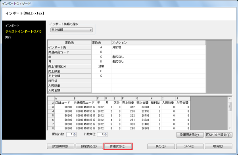Select the インポート step in sidebar
The height and width of the screenshot is (155, 238).
pyautogui.click(x=12, y=26)
